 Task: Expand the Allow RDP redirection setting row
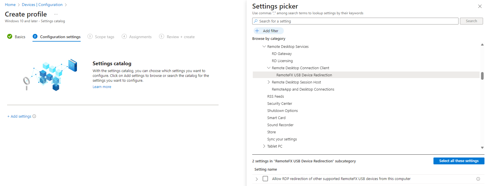click(257, 179)
